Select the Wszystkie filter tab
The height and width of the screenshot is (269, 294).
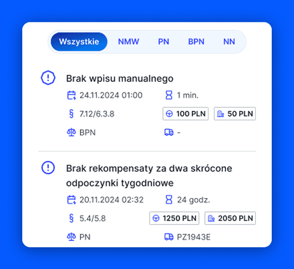[x=79, y=42]
